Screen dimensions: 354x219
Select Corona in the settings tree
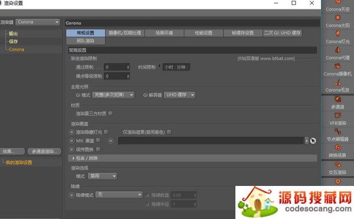click(17, 50)
